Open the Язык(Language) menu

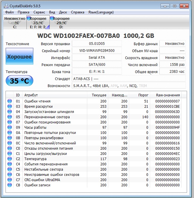[x=101, y=12]
